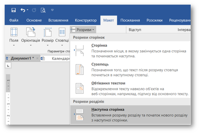Open Customize Quick Access Toolbar dropdown
Viewport: 200px width, 134px height.
tap(52, 10)
